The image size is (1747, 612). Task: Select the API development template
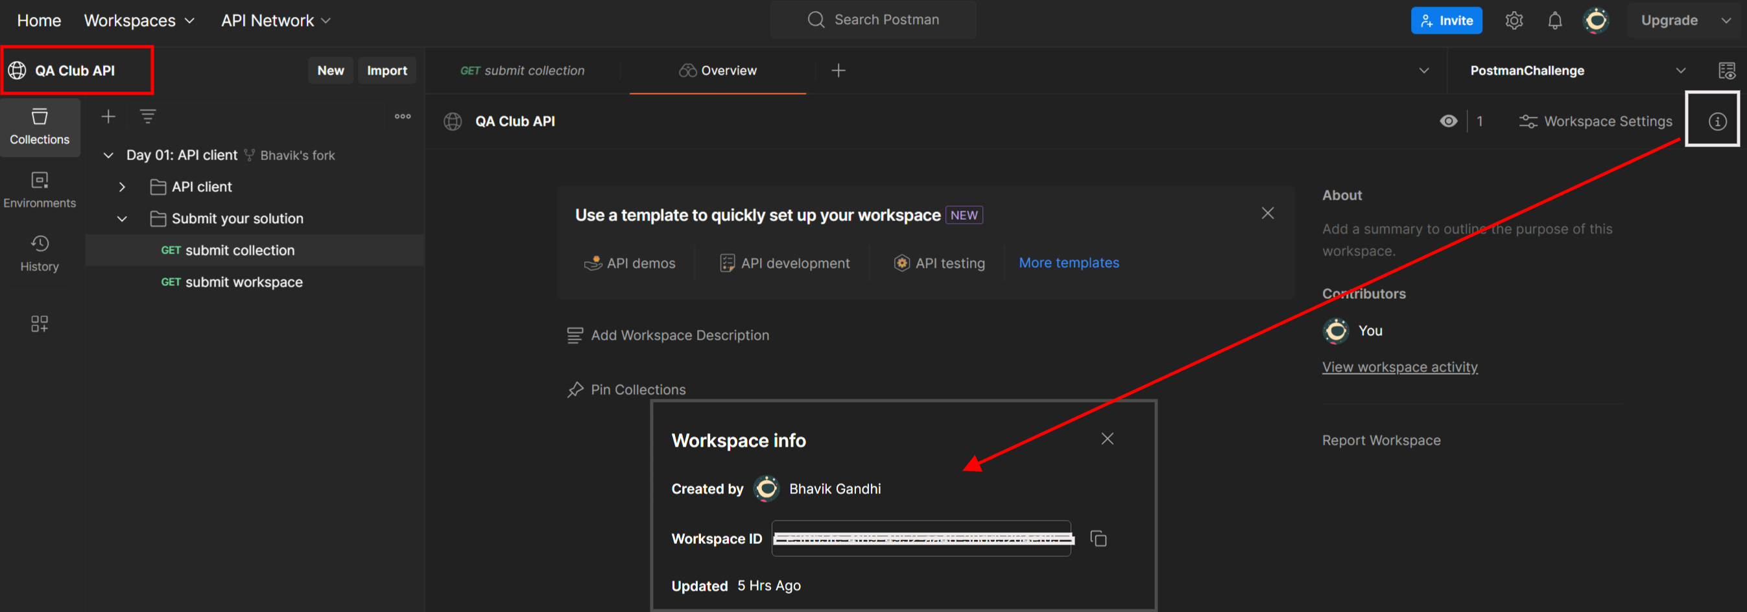tap(784, 263)
